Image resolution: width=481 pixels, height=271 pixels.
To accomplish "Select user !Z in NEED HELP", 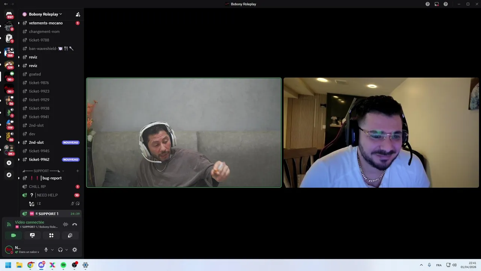I will (54, 204).
